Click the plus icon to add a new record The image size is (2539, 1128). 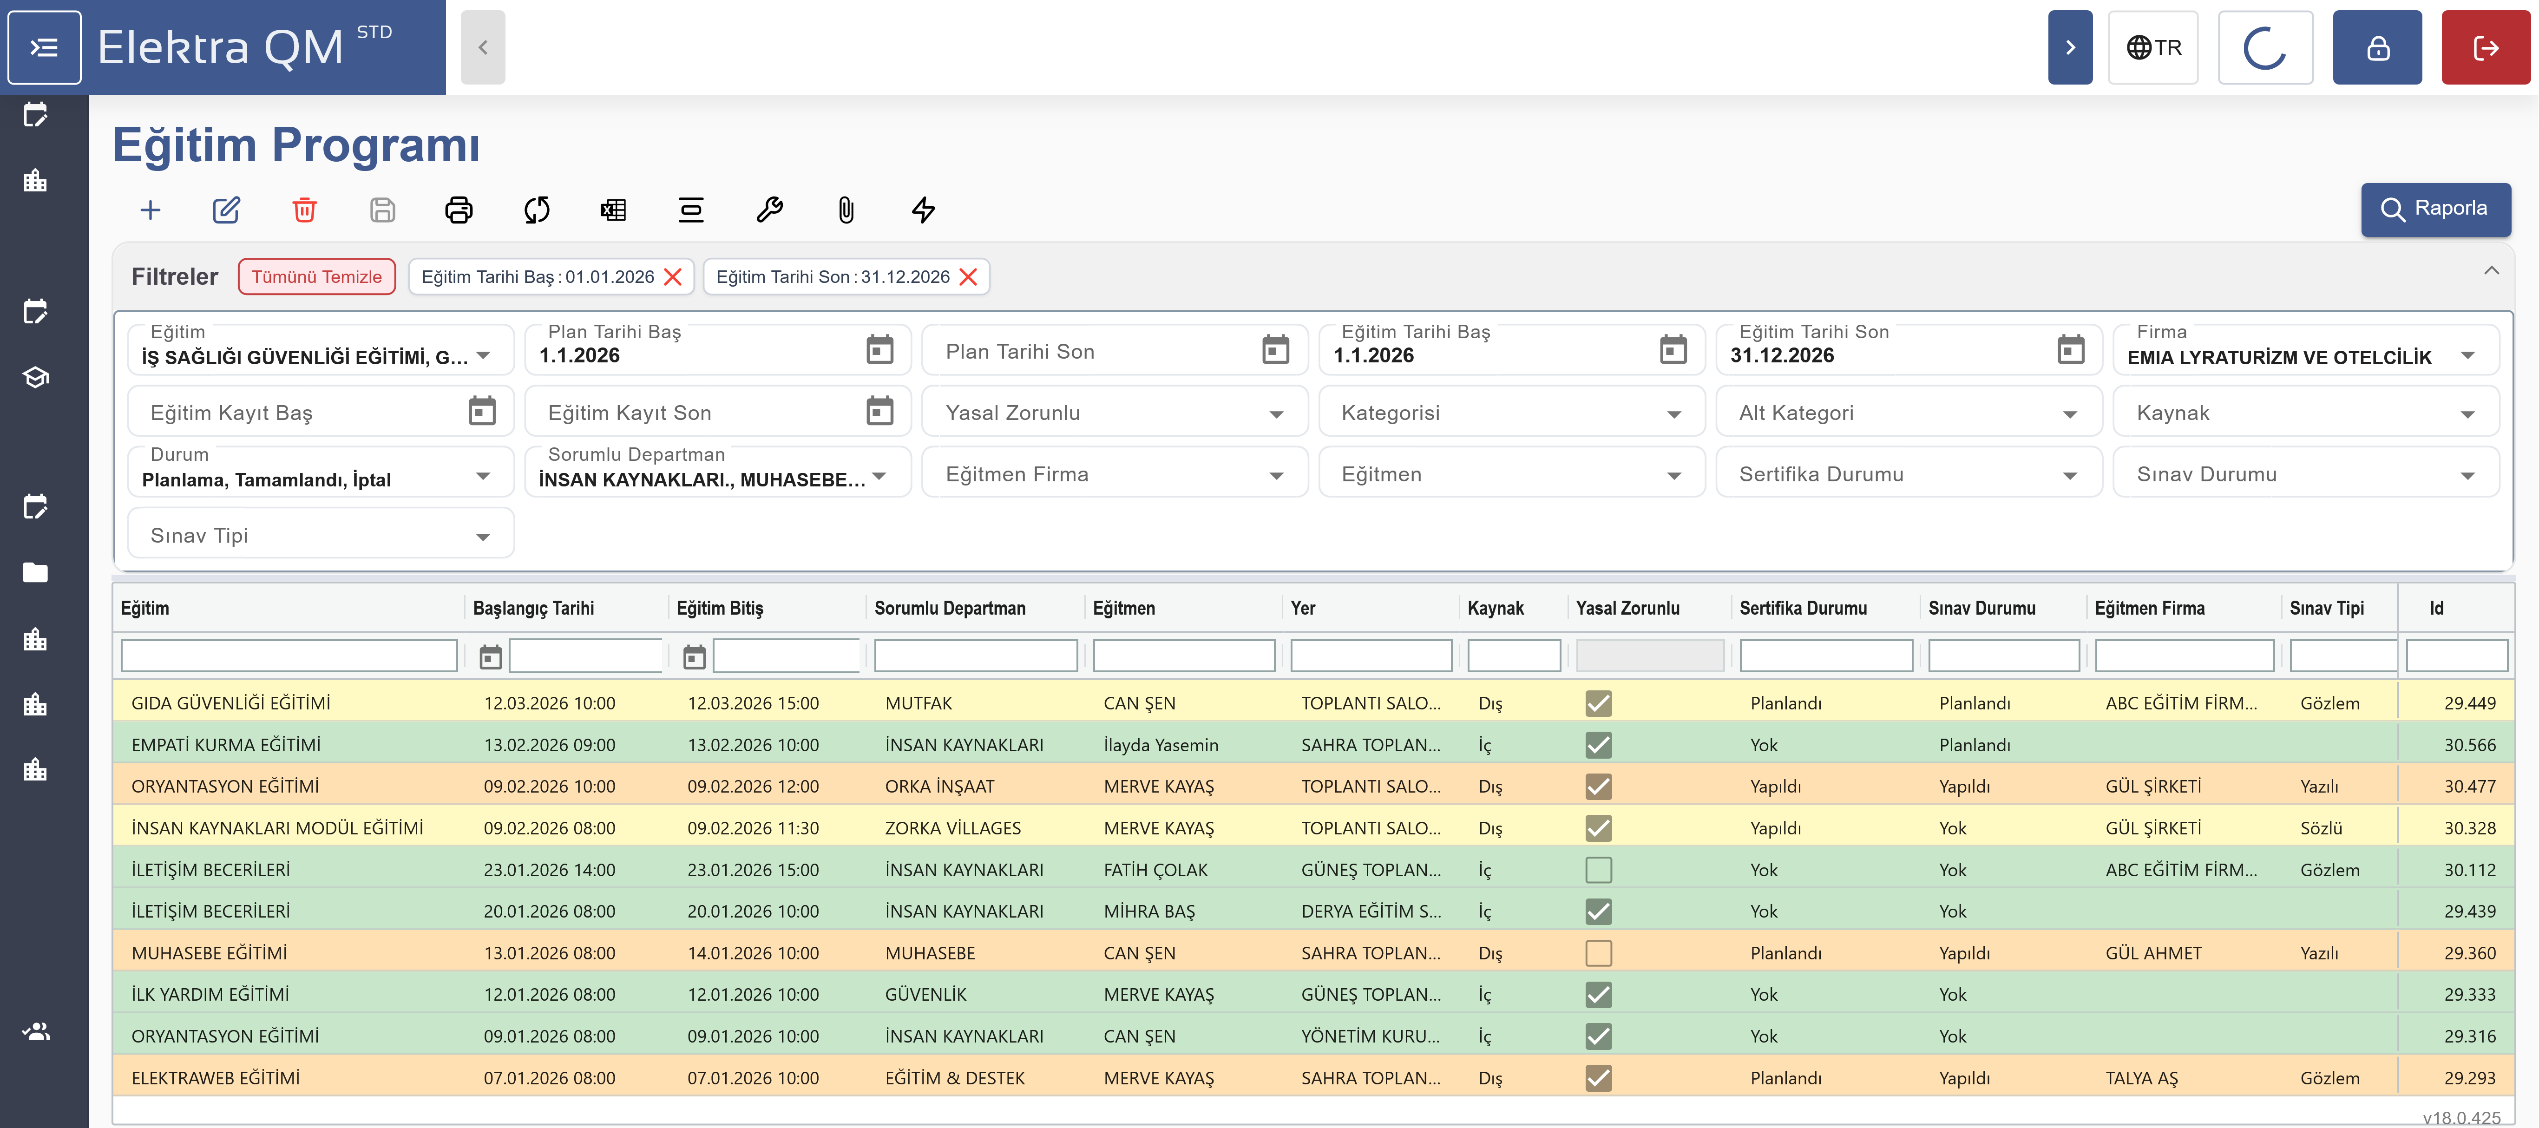click(x=150, y=209)
